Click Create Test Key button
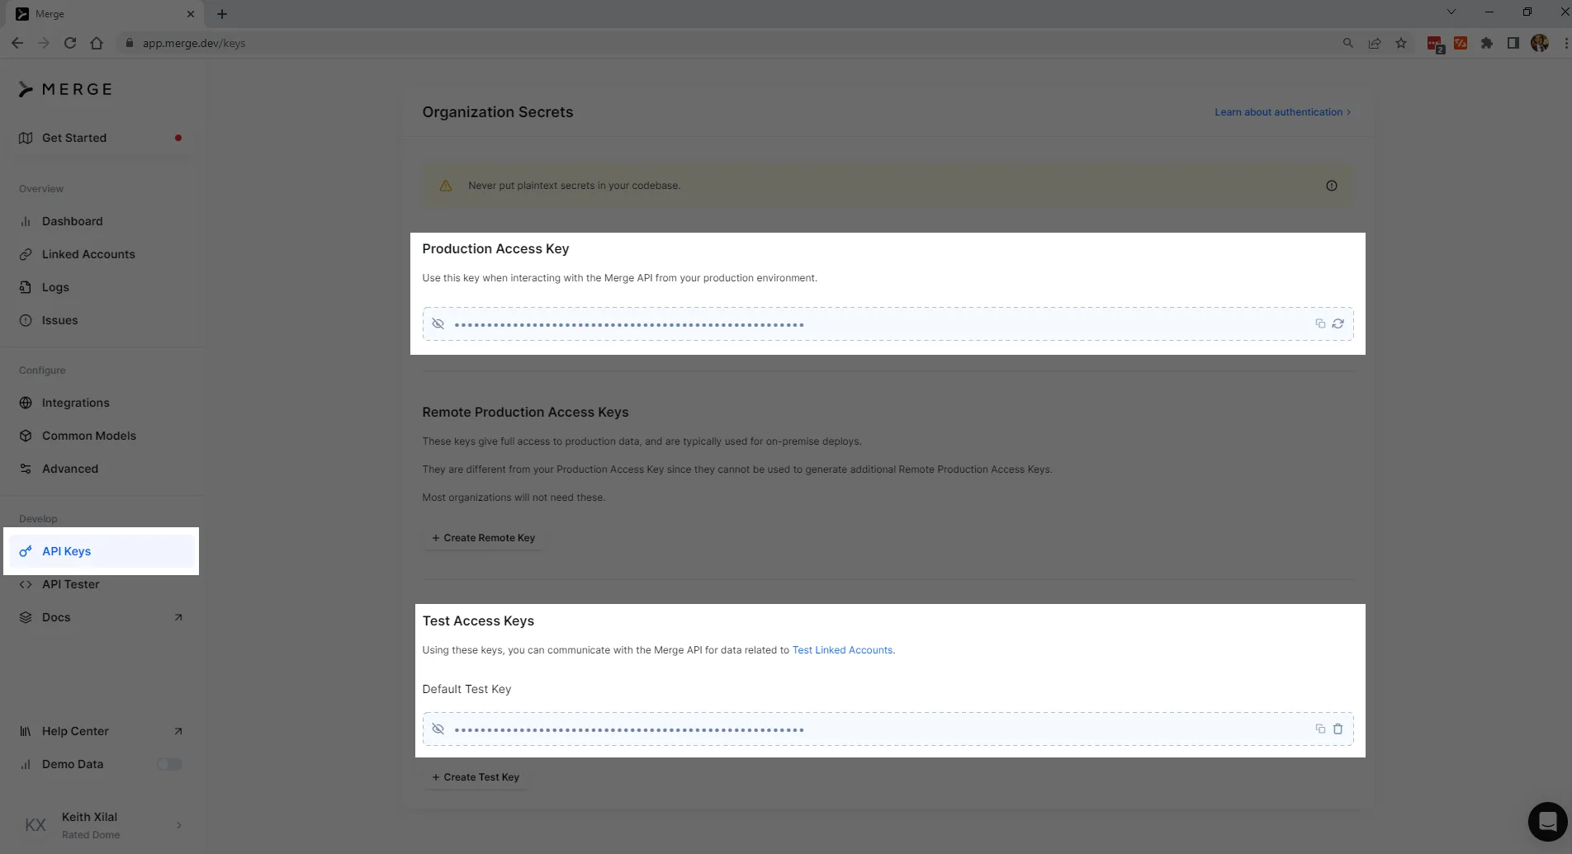Screen dimensions: 1572x854 pos(476,777)
